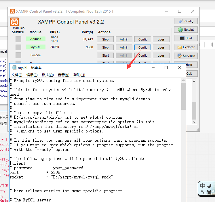Stop the MySQL module
The image size is (215, 202).
105,47
